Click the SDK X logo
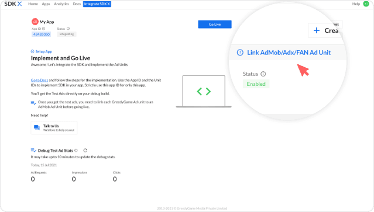Screen dimensions: 374x212 (x=13, y=4)
